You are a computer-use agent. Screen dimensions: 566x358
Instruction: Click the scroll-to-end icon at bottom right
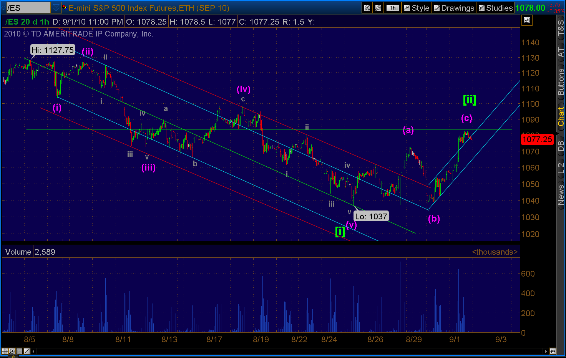coord(553,351)
